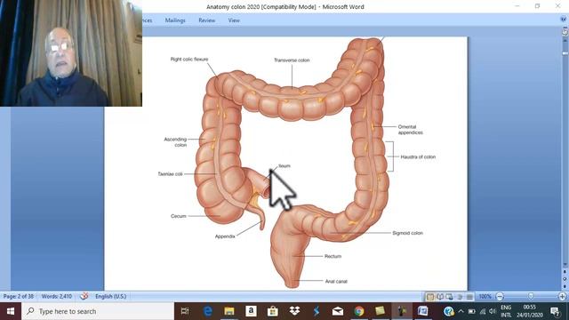
Task: Click the 'Transverse colon' label in diagram
Action: 292,60
